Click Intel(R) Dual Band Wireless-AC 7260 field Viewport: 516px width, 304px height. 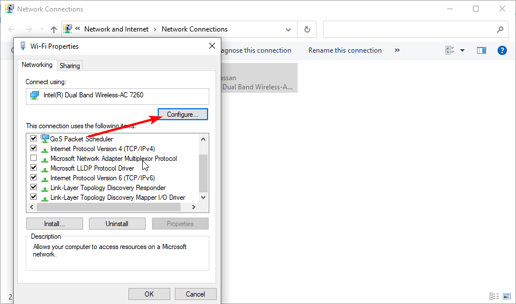(x=118, y=96)
